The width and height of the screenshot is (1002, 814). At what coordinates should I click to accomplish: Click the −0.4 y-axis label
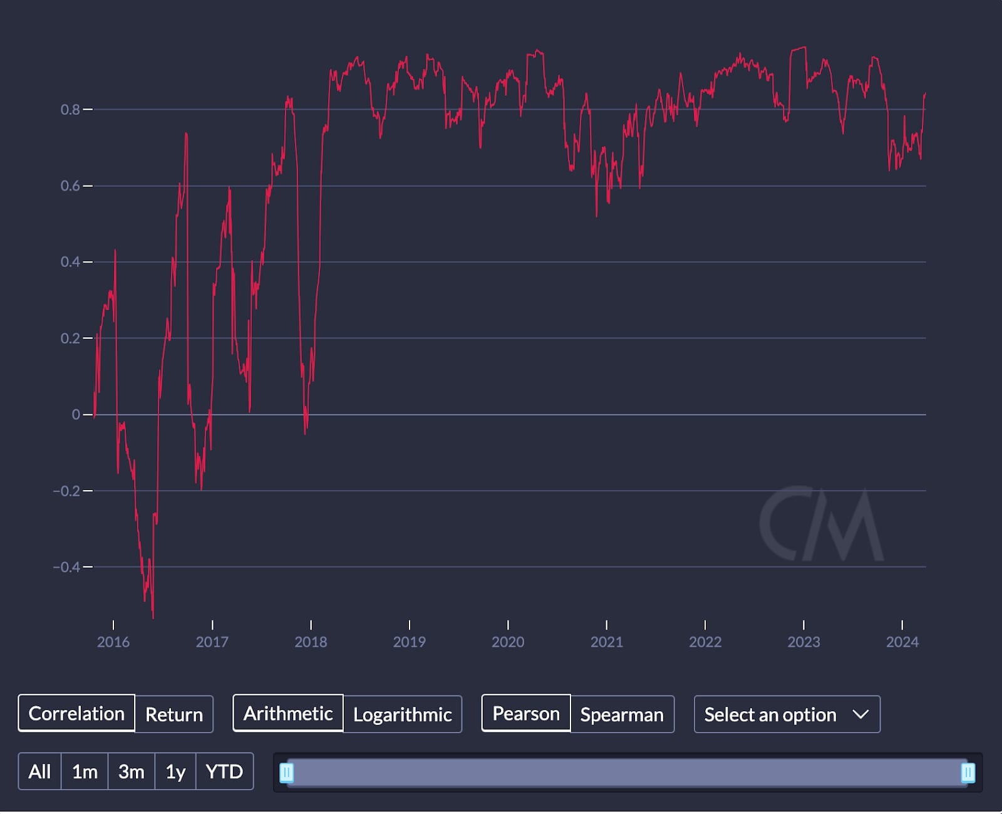(66, 567)
